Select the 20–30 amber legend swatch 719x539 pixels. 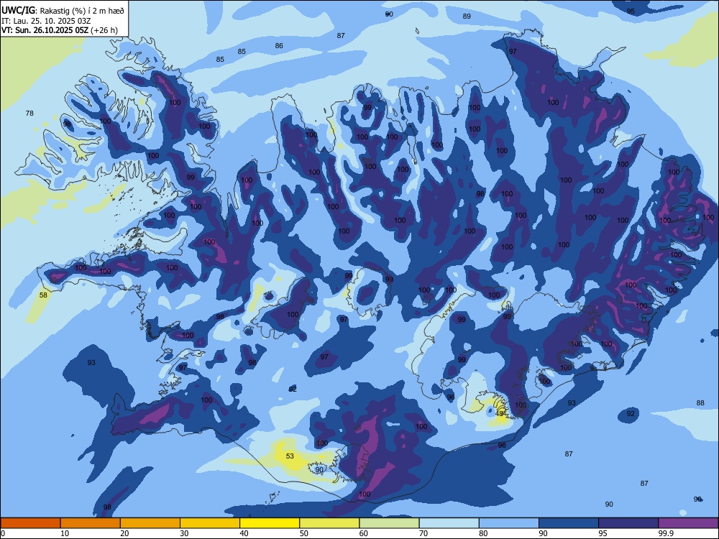pos(150,523)
